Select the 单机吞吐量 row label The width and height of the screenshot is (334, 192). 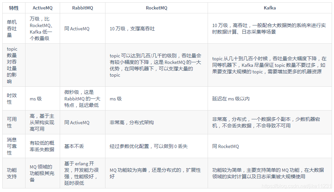pos(14,28)
